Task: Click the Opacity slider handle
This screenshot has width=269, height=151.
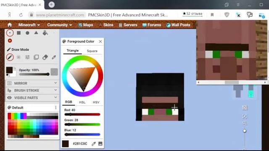Action: 48,74
